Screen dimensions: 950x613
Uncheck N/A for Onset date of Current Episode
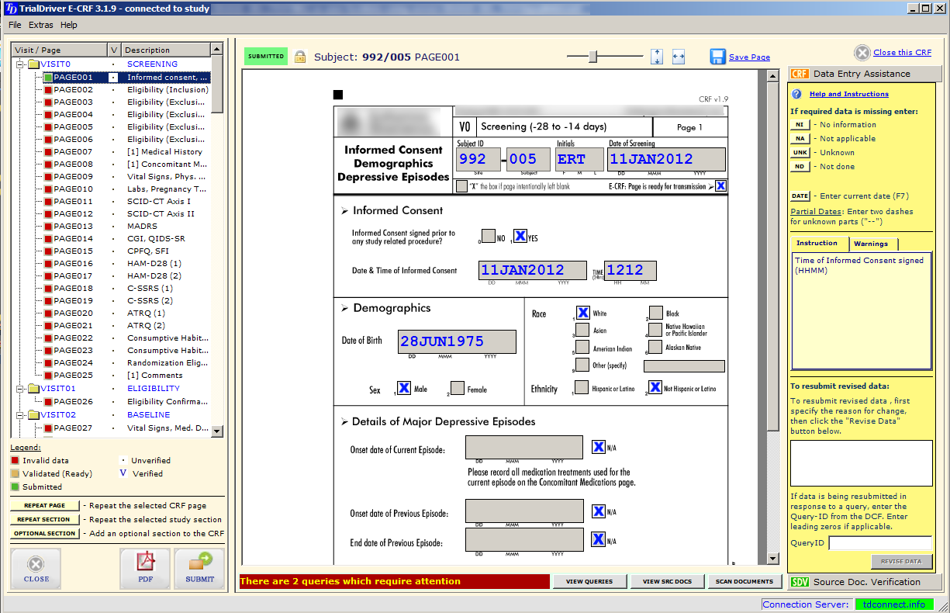tap(599, 447)
